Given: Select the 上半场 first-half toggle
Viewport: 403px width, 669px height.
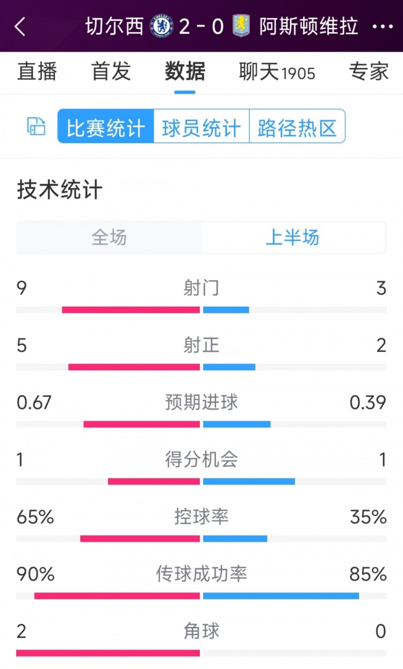Looking at the screenshot, I should tap(293, 237).
